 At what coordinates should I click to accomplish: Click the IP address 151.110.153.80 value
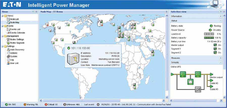(112, 53)
